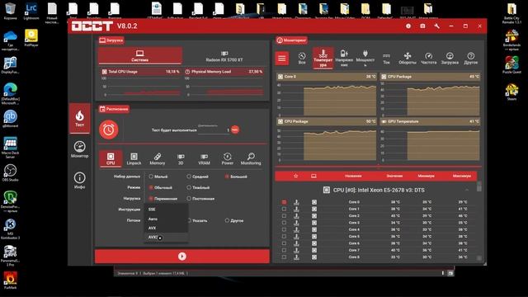The height and width of the screenshot is (297, 528).
Task: Choose Авто in the instructions dropdown
Action: pos(166,219)
